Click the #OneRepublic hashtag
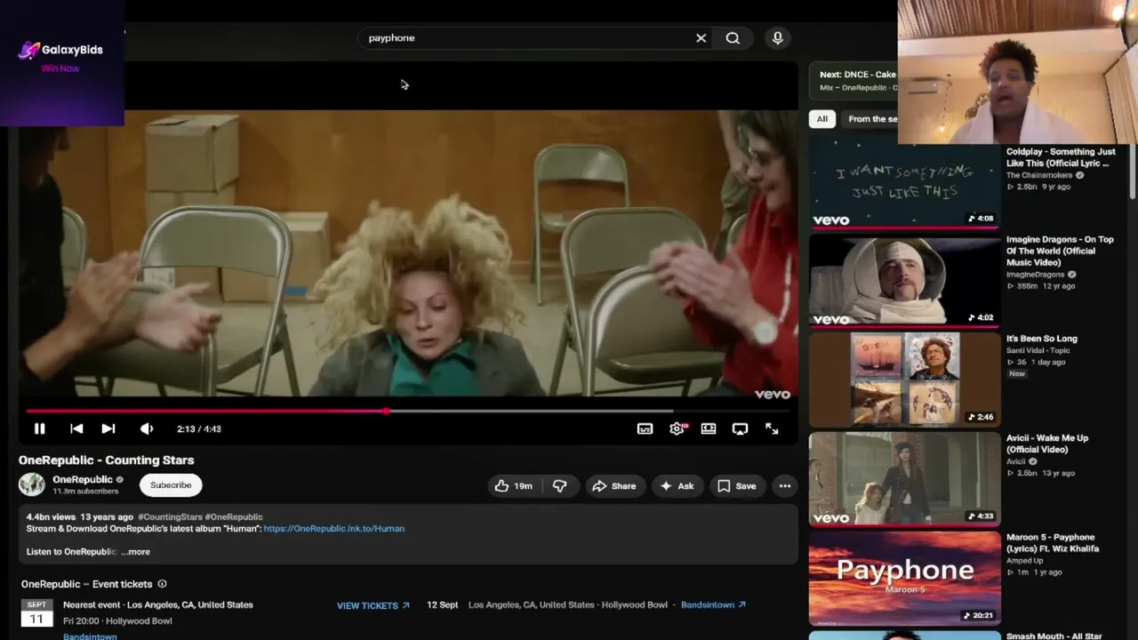 coord(234,516)
